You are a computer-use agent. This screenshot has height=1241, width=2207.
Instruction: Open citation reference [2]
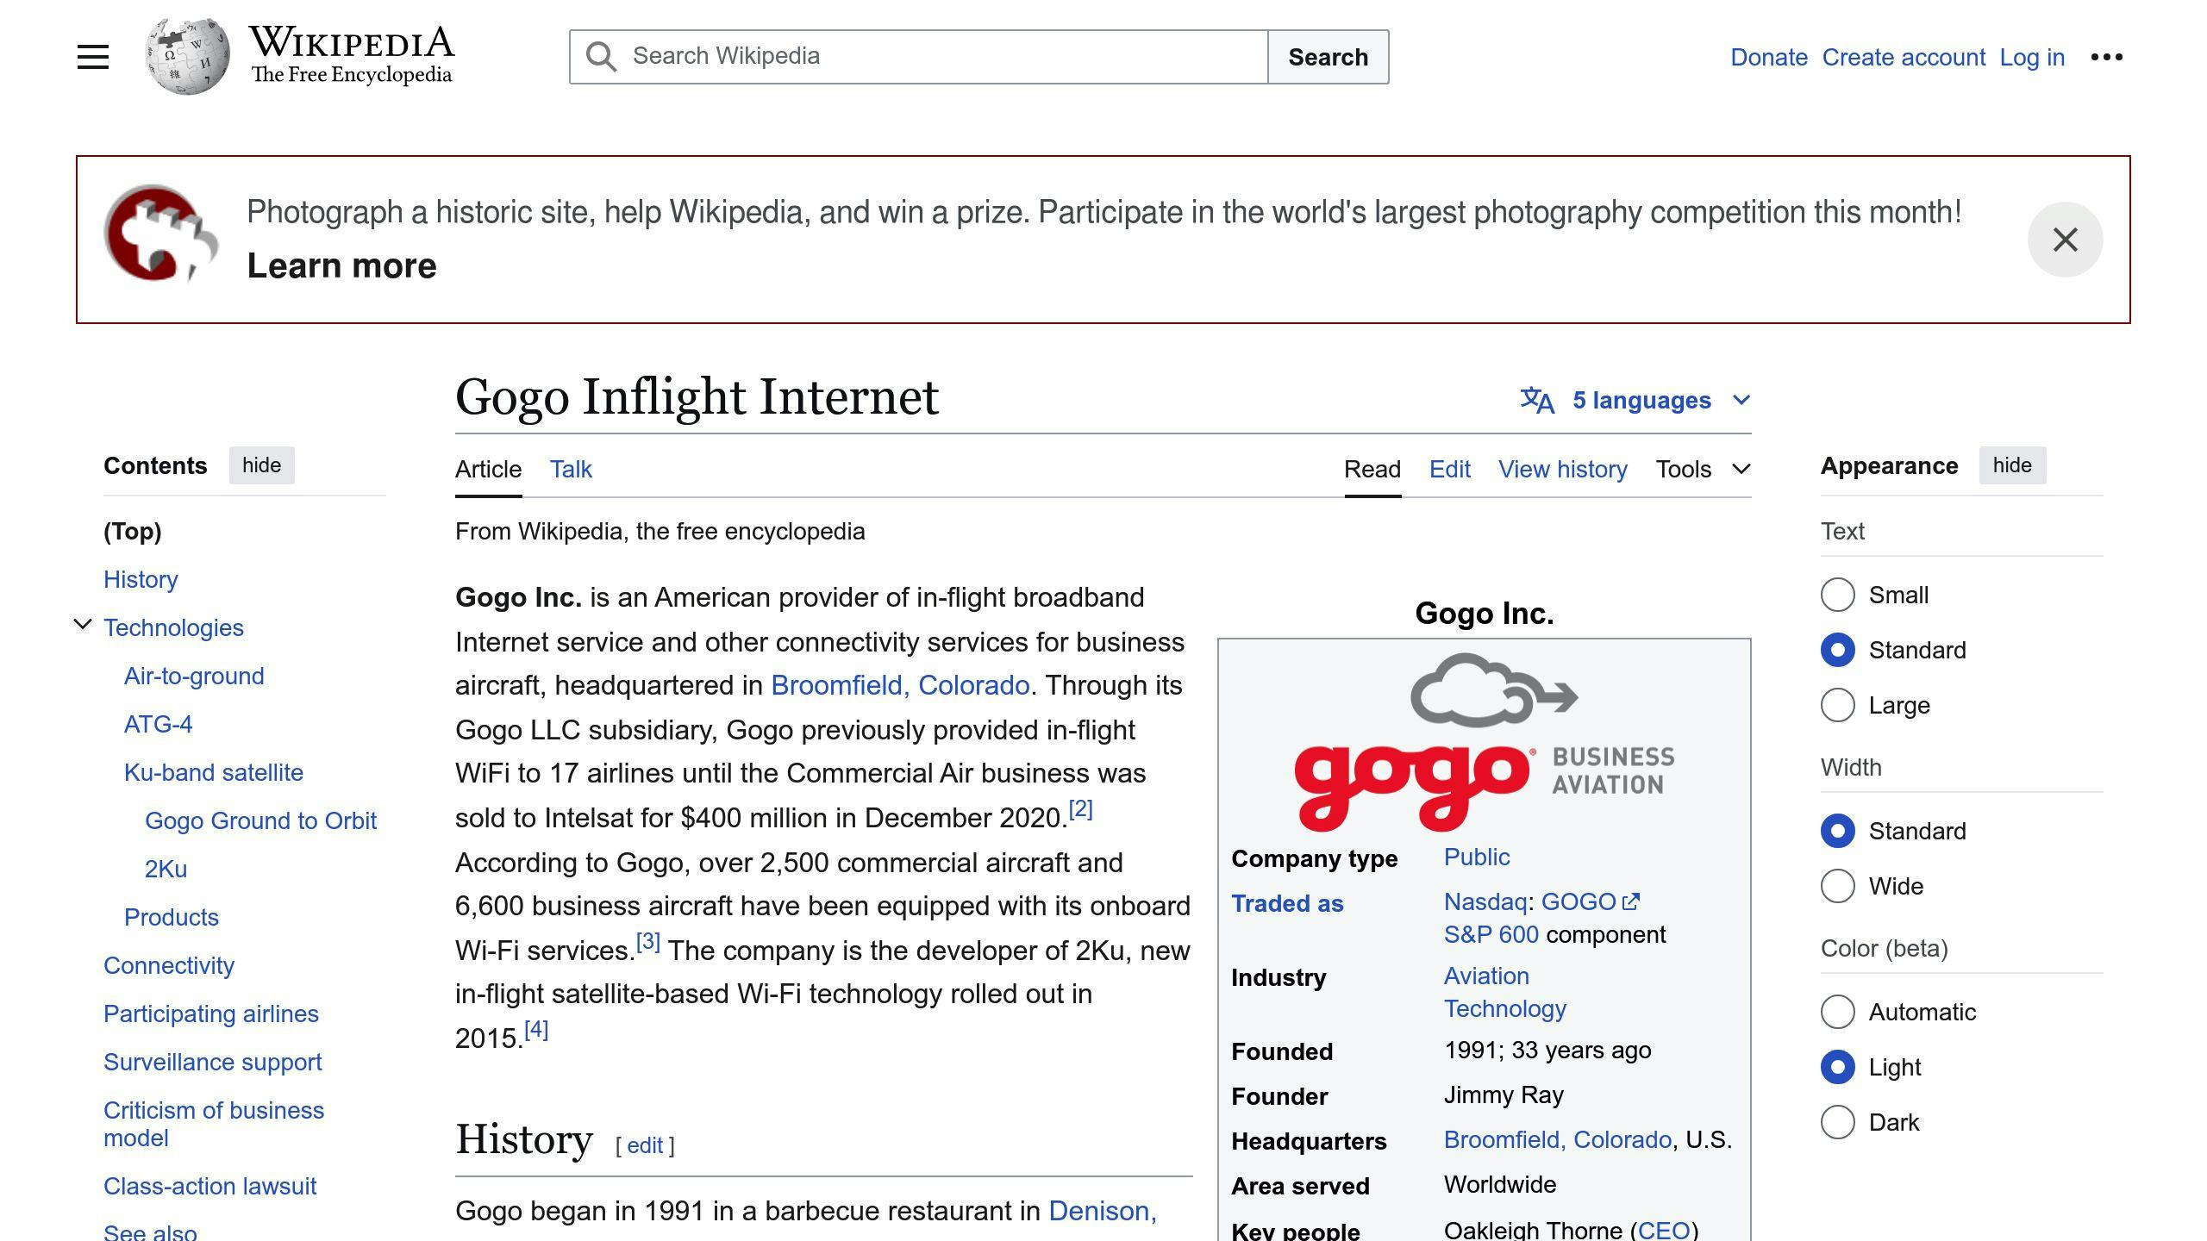coord(1080,809)
